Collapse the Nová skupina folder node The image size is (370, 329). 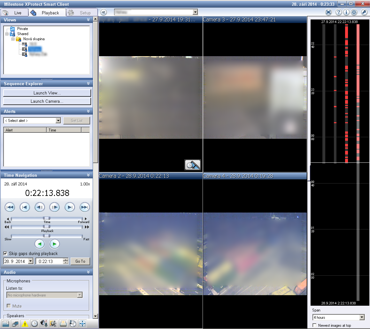(13, 39)
